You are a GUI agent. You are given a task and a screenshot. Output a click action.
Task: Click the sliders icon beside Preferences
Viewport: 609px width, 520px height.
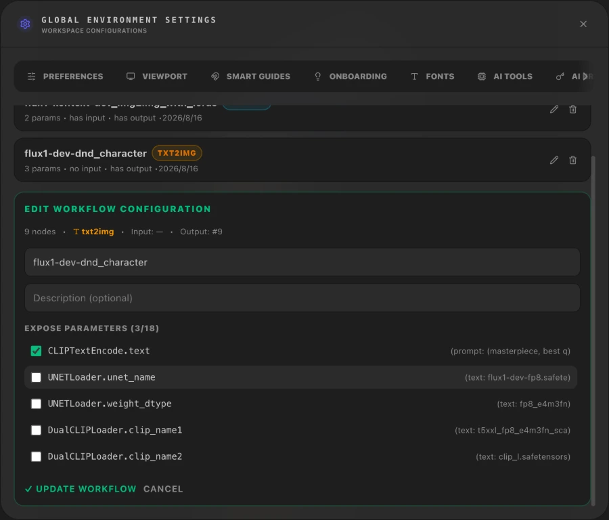pos(32,77)
